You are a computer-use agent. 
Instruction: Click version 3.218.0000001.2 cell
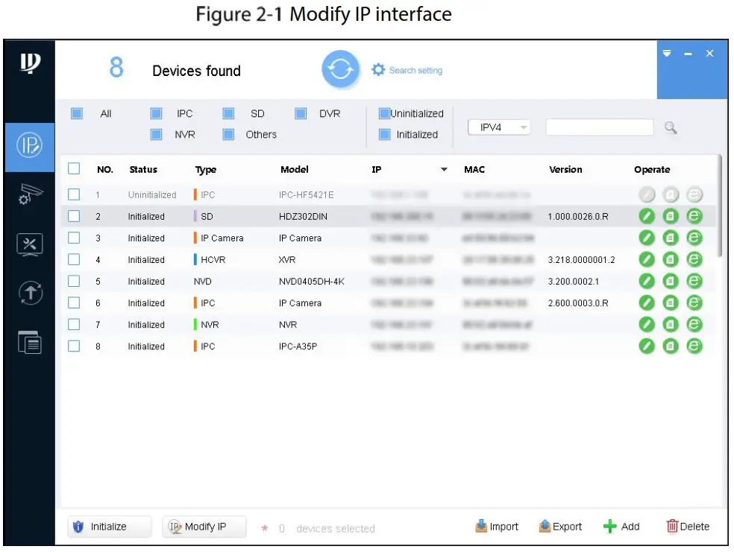coord(581,260)
